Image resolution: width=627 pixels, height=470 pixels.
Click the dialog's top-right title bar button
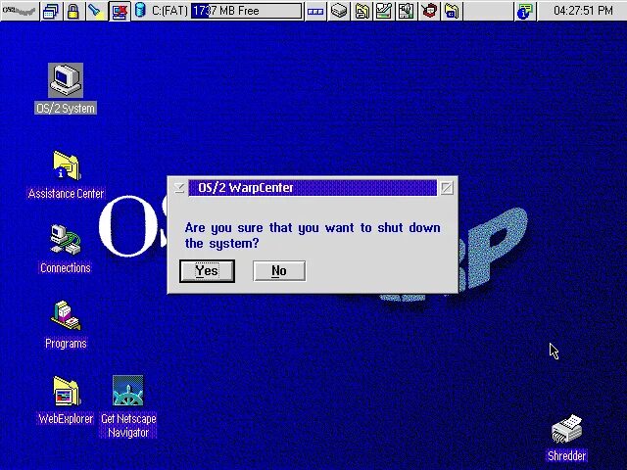click(447, 188)
